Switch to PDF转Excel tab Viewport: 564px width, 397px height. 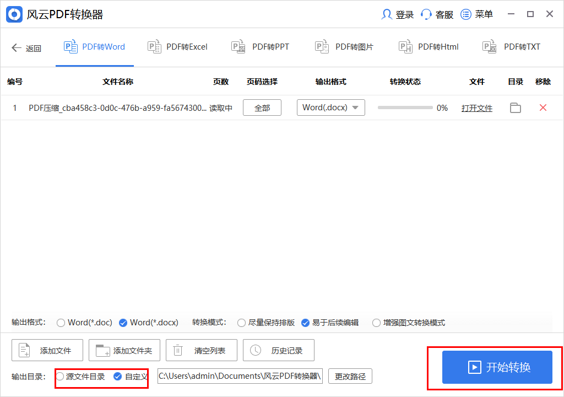(x=178, y=47)
